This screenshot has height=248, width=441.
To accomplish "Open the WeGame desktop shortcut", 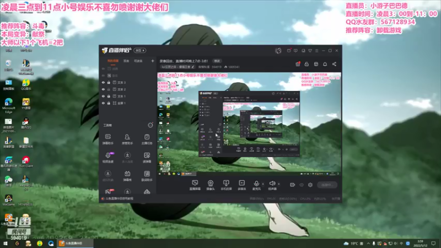I will pos(8,200).
